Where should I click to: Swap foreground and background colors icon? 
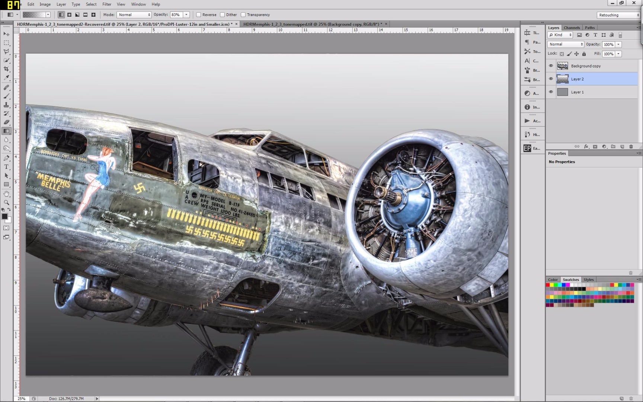[x=9, y=210]
